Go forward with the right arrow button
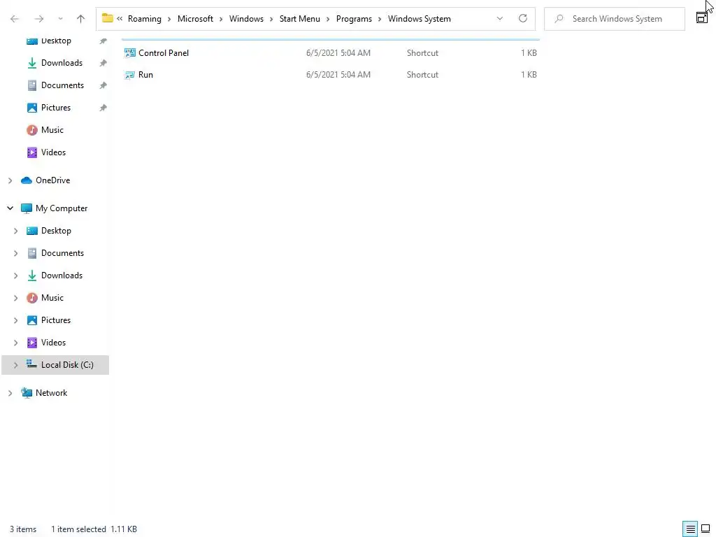Screen dimensions: 716x537 (x=39, y=19)
